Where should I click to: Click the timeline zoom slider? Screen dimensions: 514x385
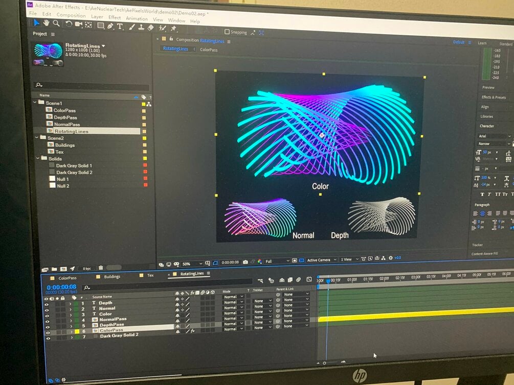325,363
